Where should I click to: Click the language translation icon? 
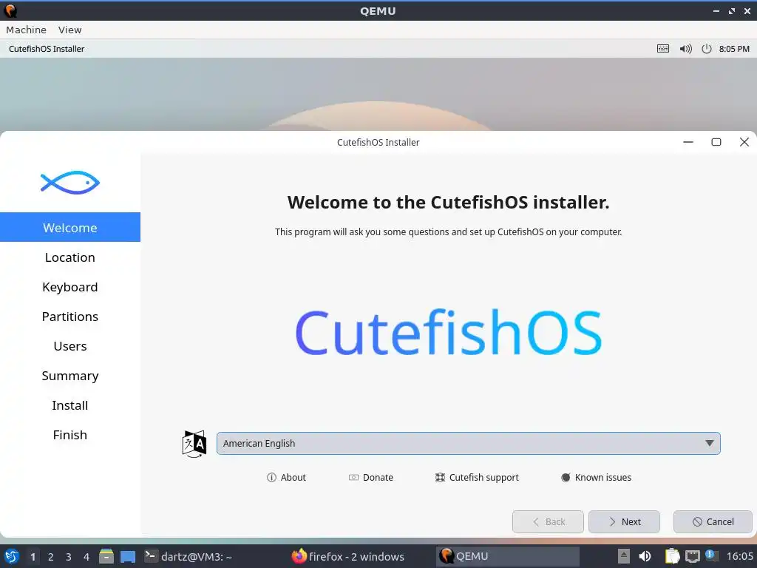pyautogui.click(x=194, y=444)
